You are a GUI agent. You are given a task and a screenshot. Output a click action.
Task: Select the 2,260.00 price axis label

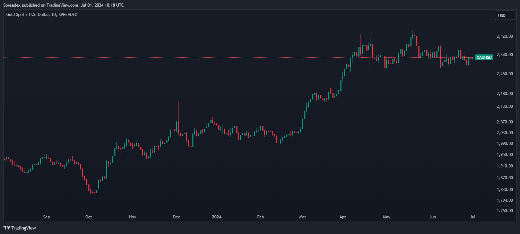504,74
